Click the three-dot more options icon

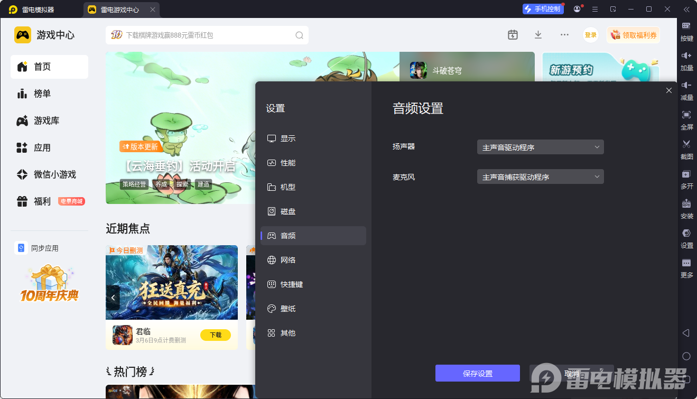tap(564, 35)
